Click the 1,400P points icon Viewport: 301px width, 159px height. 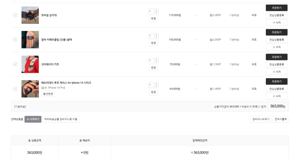(x=211, y=89)
